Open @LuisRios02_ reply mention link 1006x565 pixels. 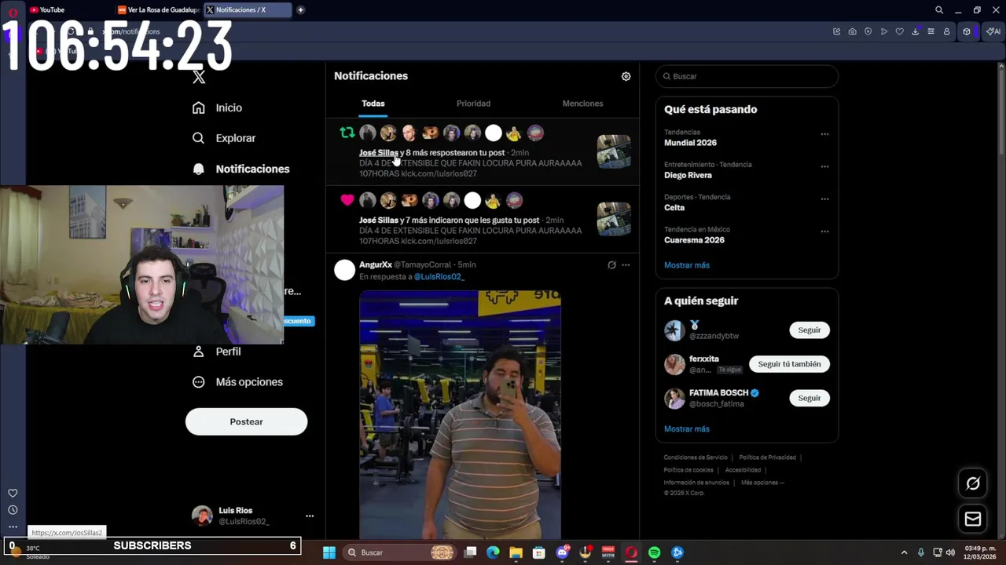439,277
